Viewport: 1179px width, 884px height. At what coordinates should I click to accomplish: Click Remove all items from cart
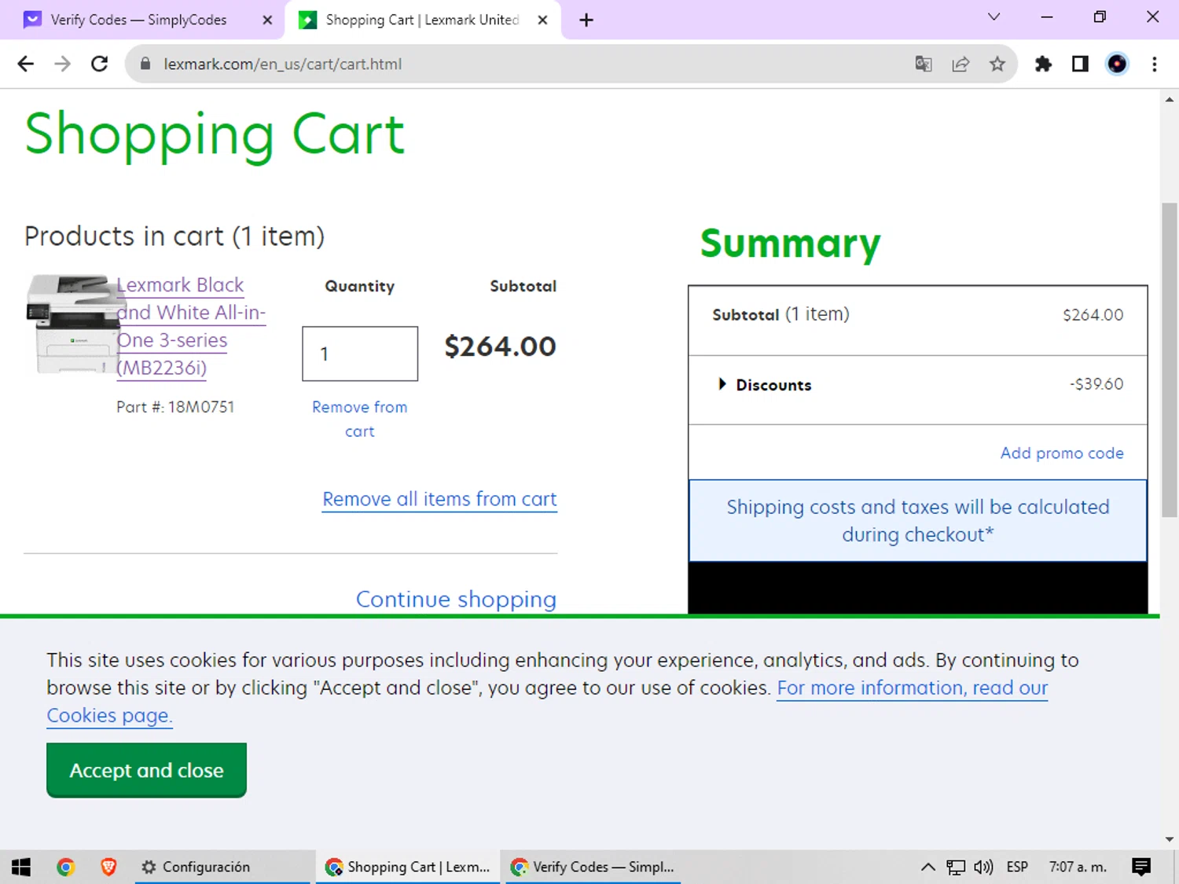tap(439, 499)
